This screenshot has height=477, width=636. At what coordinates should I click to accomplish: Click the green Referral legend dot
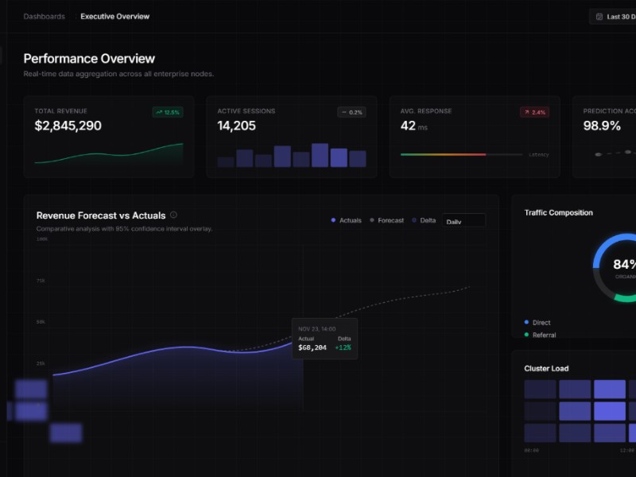tap(526, 335)
